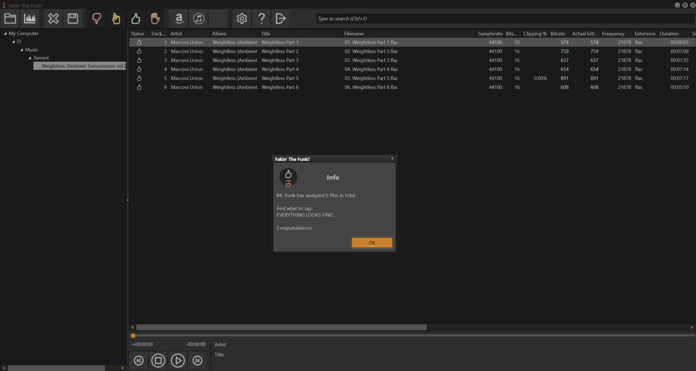Sort by the Duration column header
Screen dimensions: 696x371
pos(669,34)
